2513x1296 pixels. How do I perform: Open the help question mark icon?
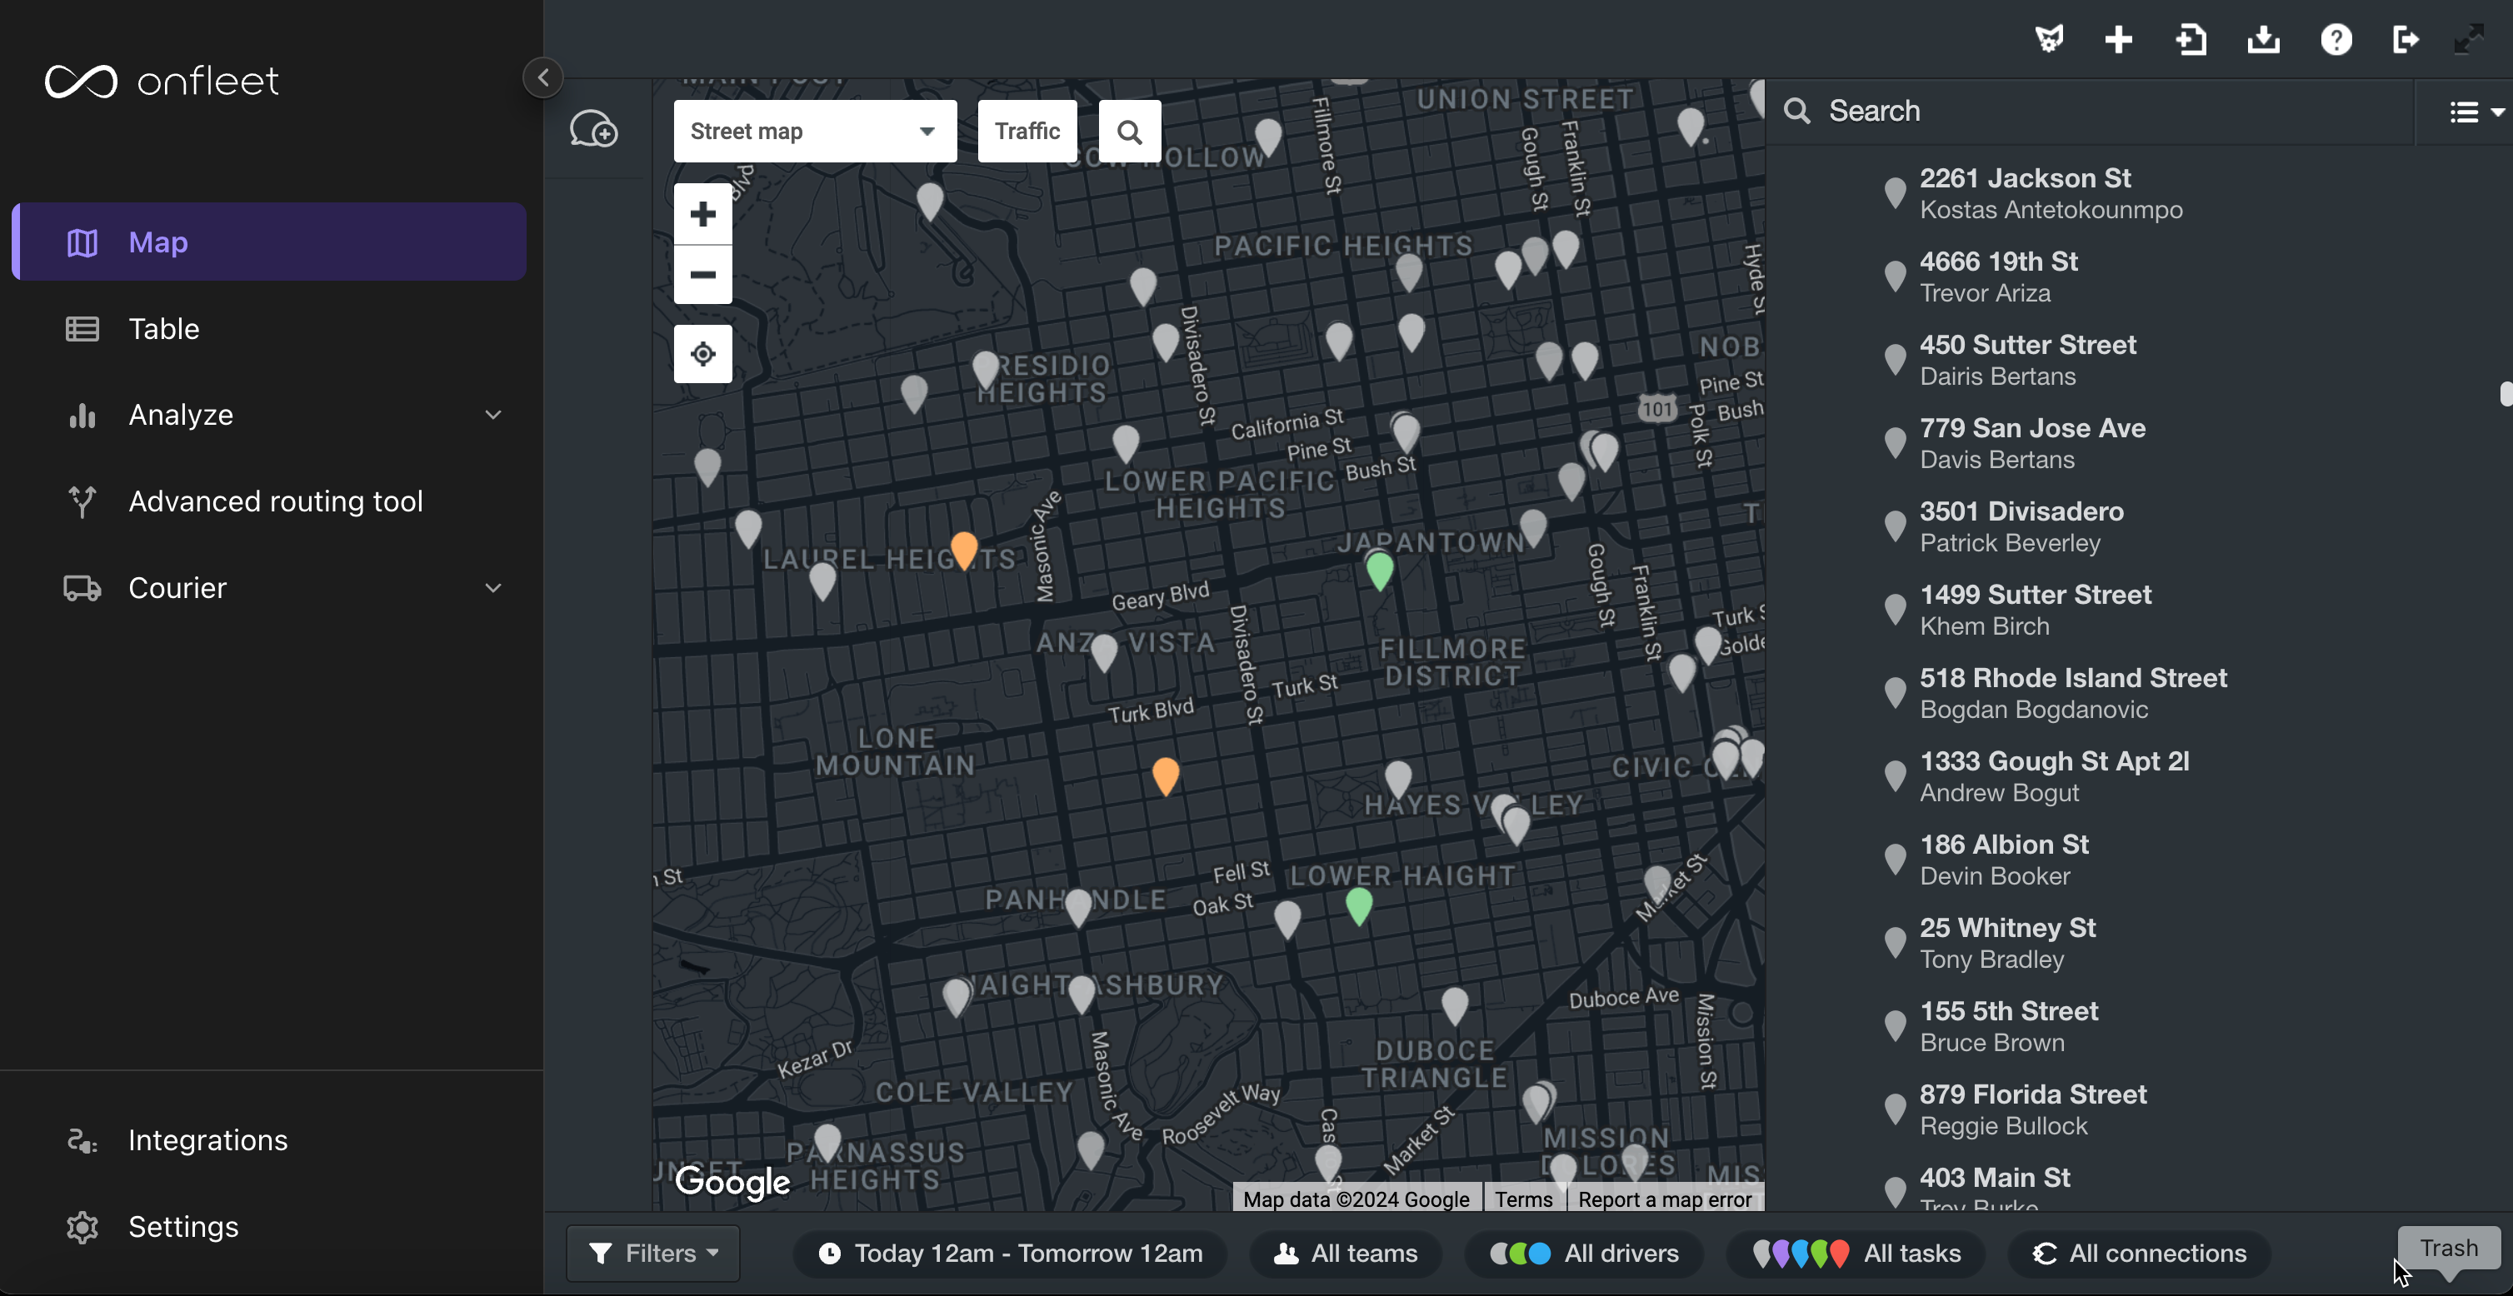[2336, 40]
